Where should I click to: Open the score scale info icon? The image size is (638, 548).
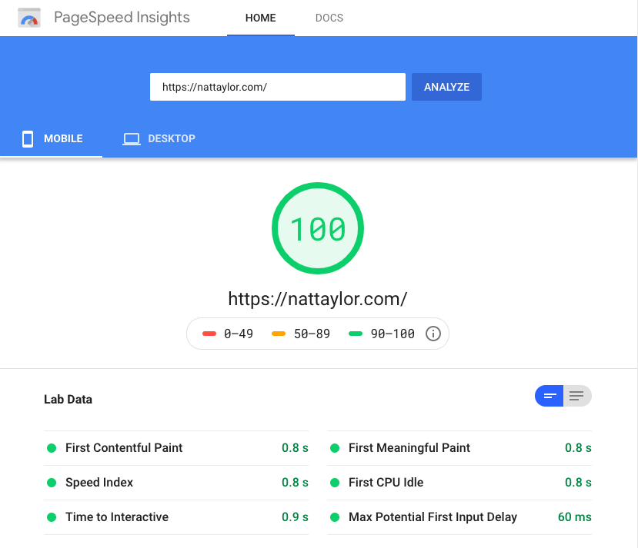433,334
